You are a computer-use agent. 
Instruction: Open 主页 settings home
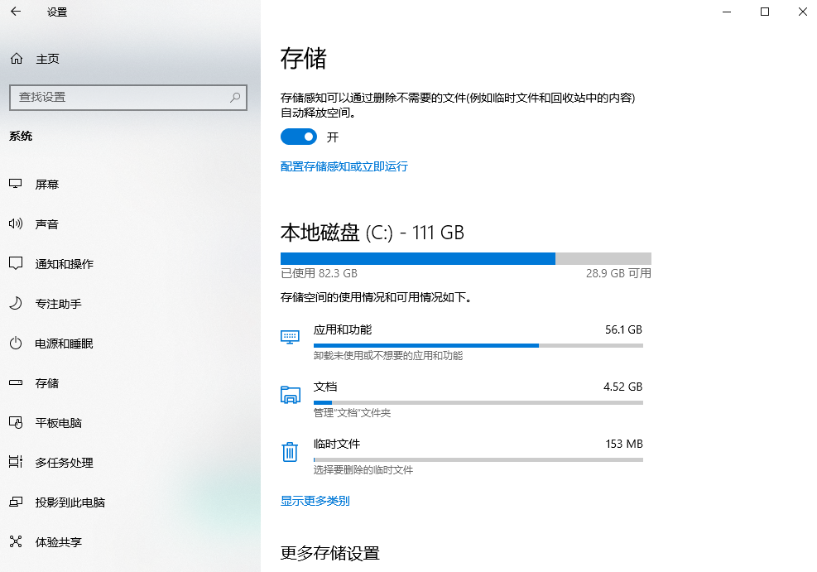click(130, 59)
